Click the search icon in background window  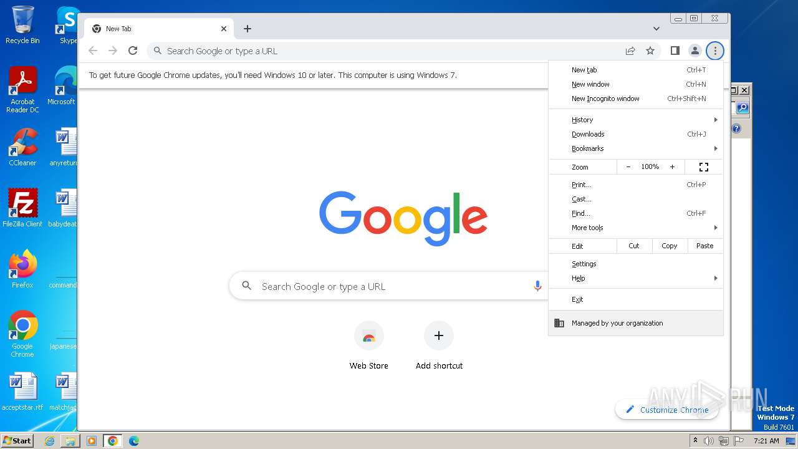point(742,108)
